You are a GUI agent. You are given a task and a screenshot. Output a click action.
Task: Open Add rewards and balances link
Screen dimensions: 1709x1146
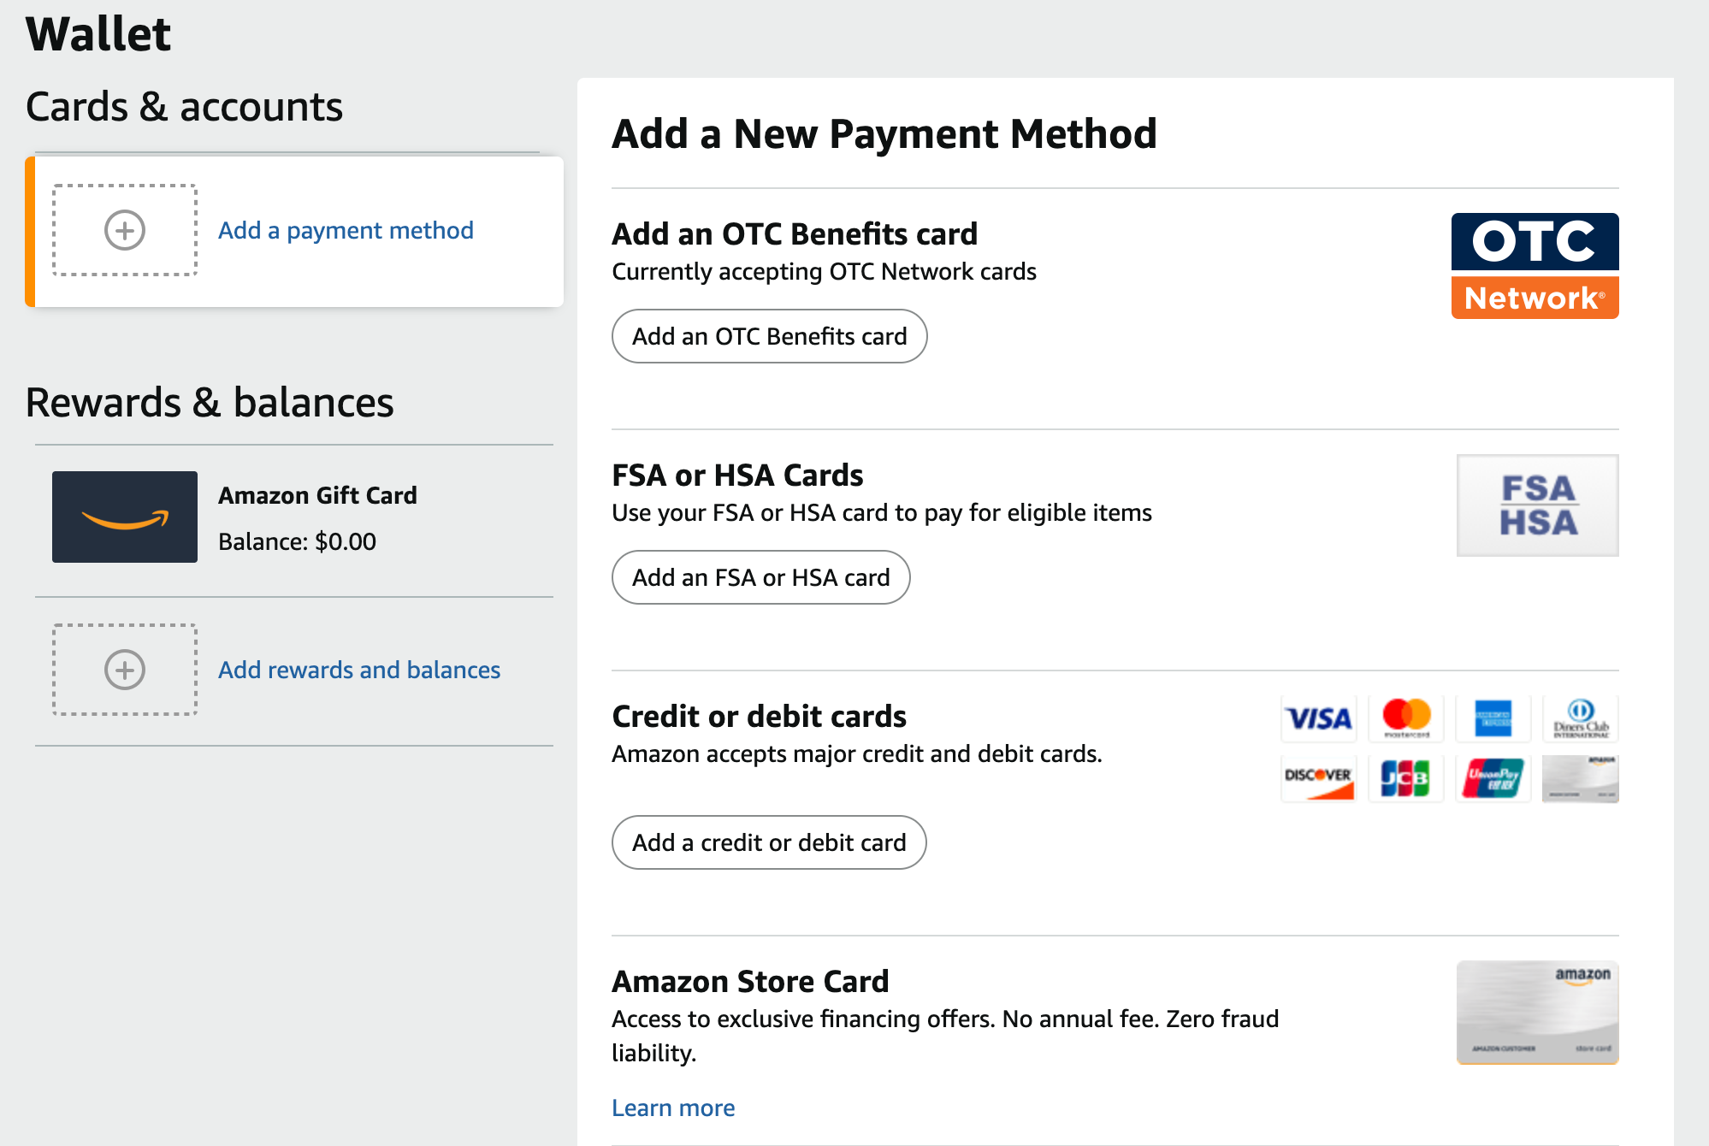click(x=359, y=670)
